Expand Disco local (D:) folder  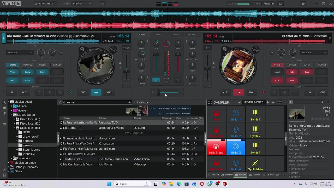(14, 124)
